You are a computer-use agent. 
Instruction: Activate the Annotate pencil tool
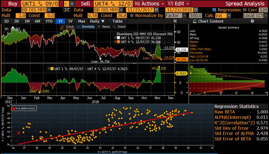(86, 27)
